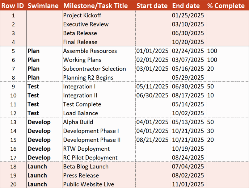Click row ID 17 cell

pos(13,158)
